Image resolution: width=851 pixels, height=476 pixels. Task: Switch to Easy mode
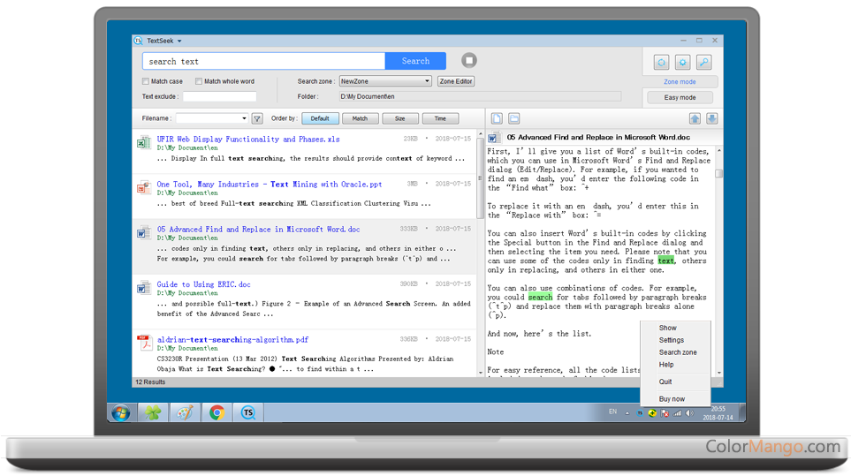tap(680, 97)
